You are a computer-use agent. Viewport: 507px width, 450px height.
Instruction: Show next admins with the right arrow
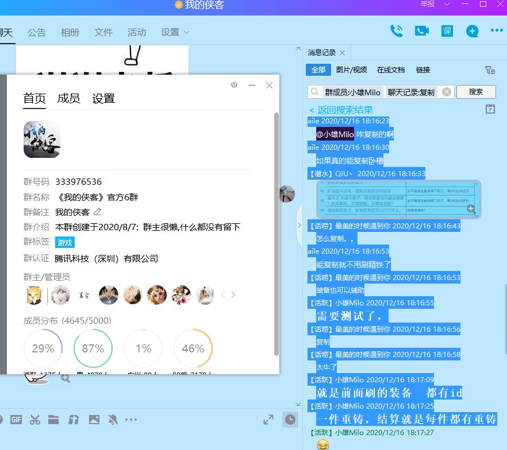pos(233,294)
